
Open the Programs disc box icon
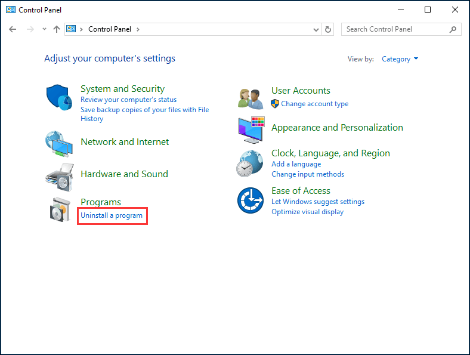pyautogui.click(x=60, y=209)
